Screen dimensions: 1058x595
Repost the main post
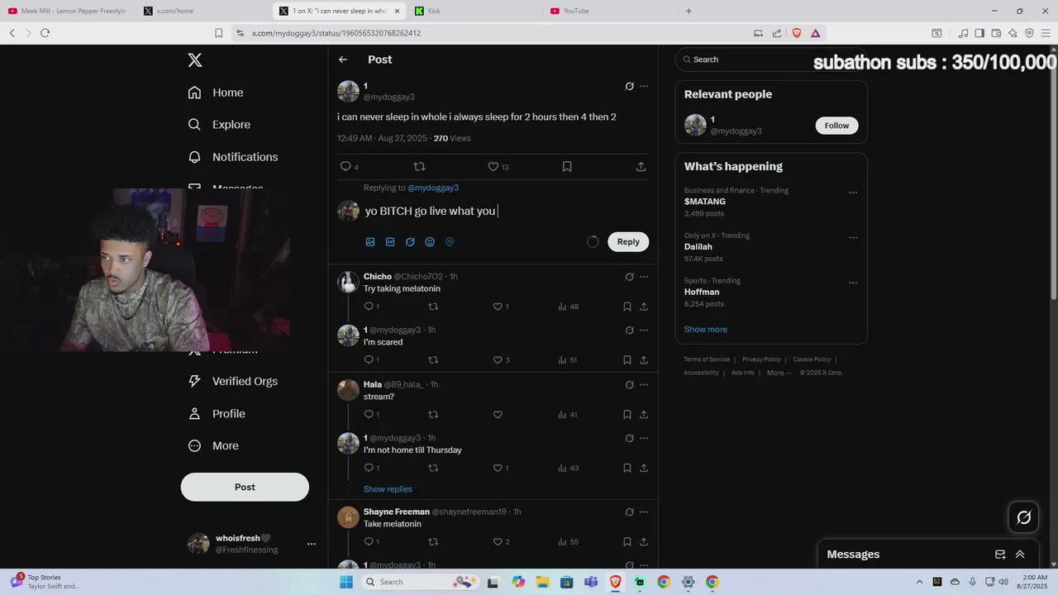[419, 167]
